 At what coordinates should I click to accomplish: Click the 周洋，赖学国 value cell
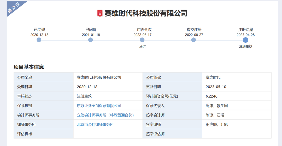(237, 106)
